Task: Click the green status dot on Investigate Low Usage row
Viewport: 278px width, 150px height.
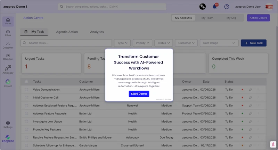Action: pyautogui.click(x=242, y=122)
